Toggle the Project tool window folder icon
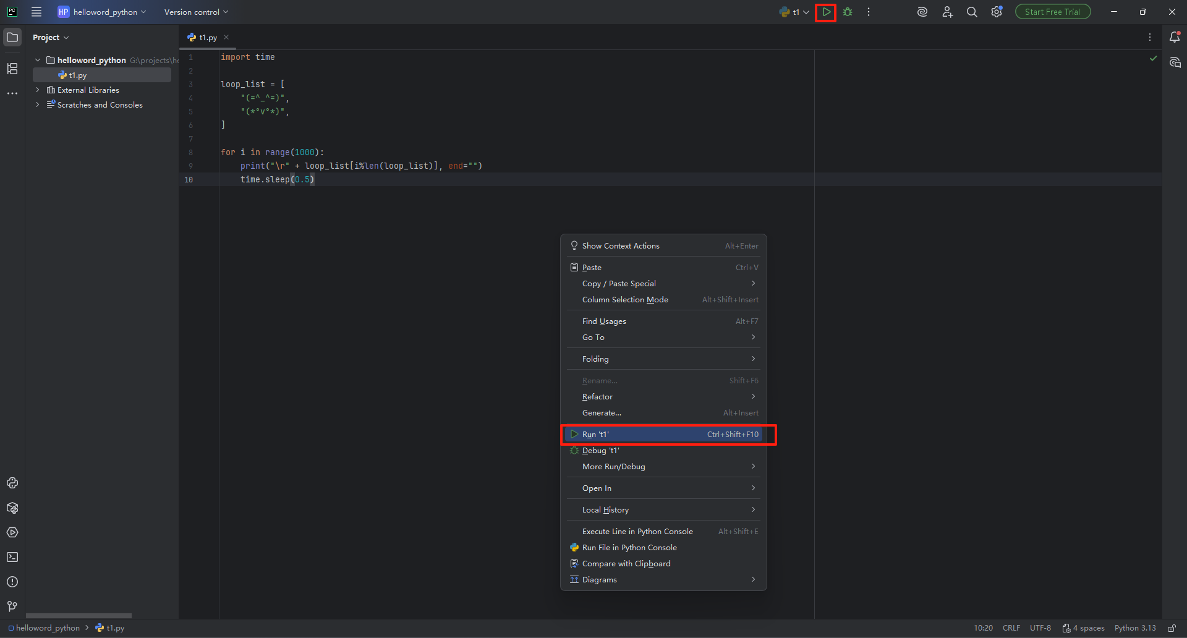1187x638 pixels. pyautogui.click(x=12, y=38)
